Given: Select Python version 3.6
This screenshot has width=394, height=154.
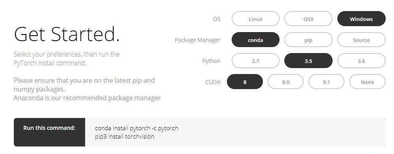Looking at the screenshot, I should [362, 61].
